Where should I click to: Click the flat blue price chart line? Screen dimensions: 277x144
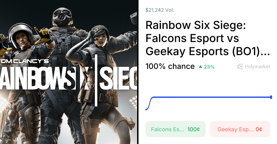tap(211, 97)
